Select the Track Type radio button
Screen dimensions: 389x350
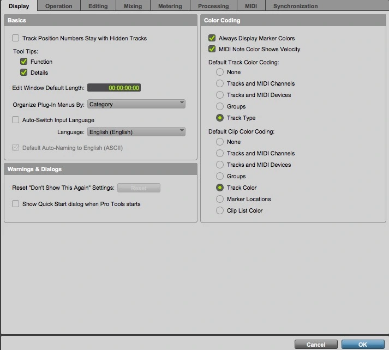(x=220, y=118)
